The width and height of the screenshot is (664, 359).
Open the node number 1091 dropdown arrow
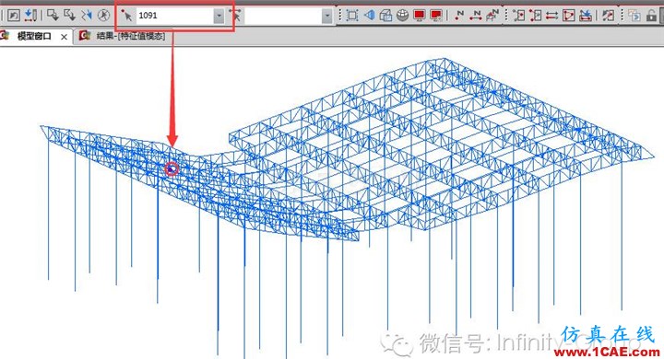[x=219, y=16]
